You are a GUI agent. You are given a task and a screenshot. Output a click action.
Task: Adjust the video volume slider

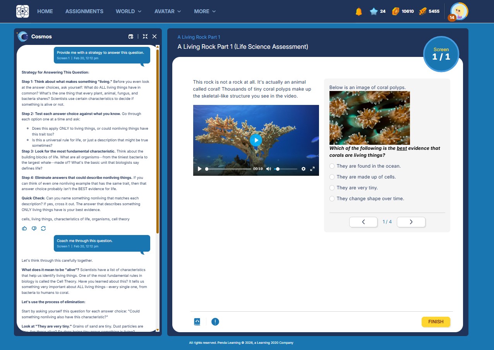pyautogui.click(x=286, y=169)
